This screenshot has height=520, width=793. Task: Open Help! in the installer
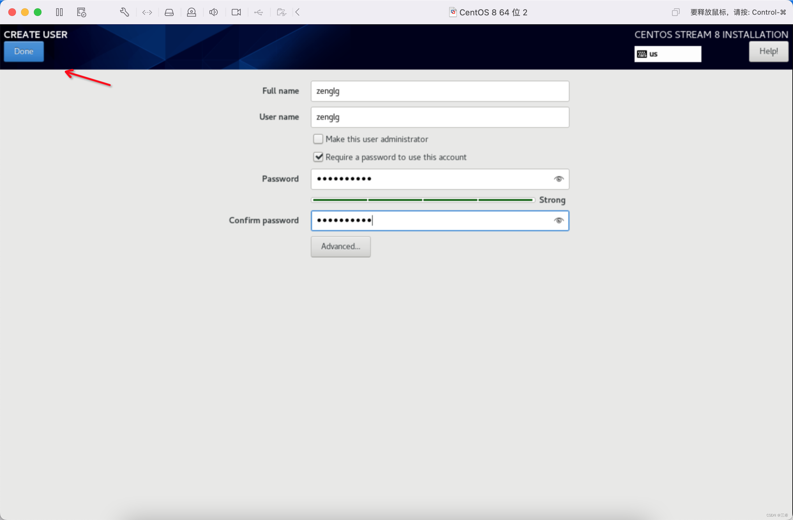768,51
